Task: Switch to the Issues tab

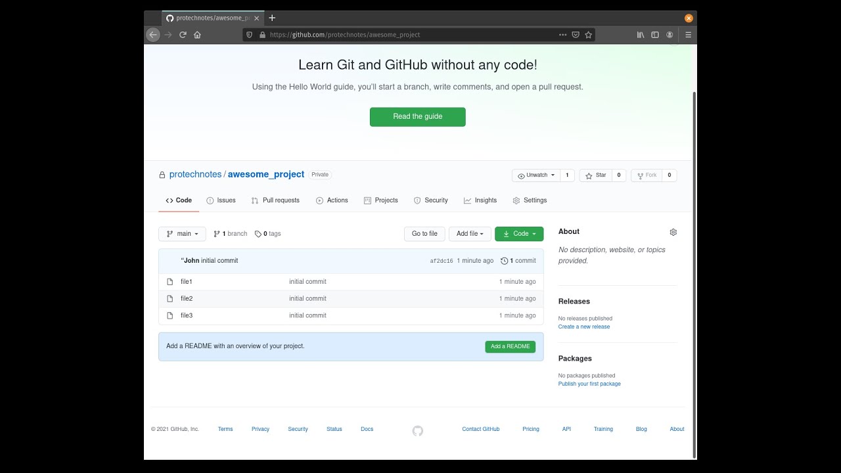Action: [x=221, y=200]
